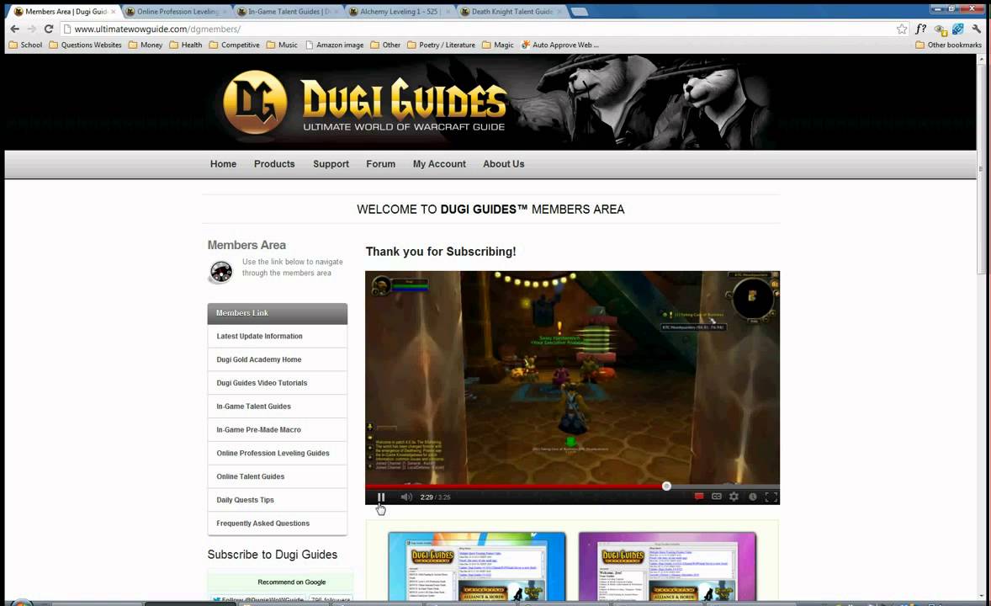
Task: Open My Account in the nav bar
Action: click(439, 164)
